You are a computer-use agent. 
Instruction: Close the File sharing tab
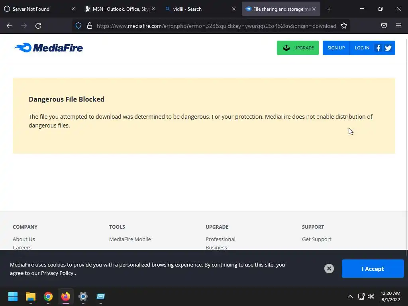314,9
